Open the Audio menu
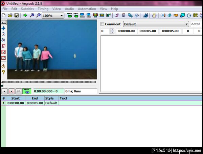Screen dimensions: 203x154 coord(69,9)
